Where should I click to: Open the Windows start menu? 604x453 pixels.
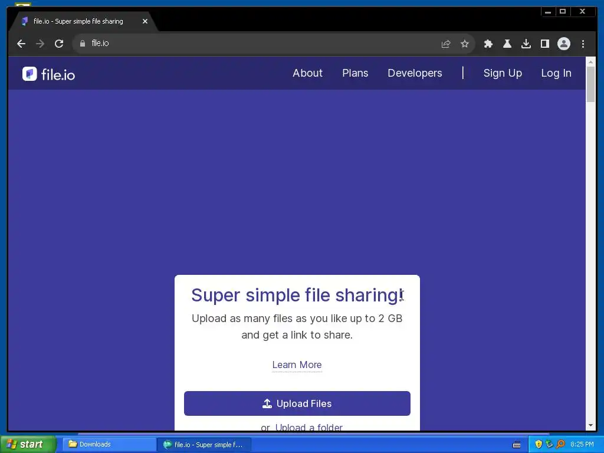[x=28, y=444]
